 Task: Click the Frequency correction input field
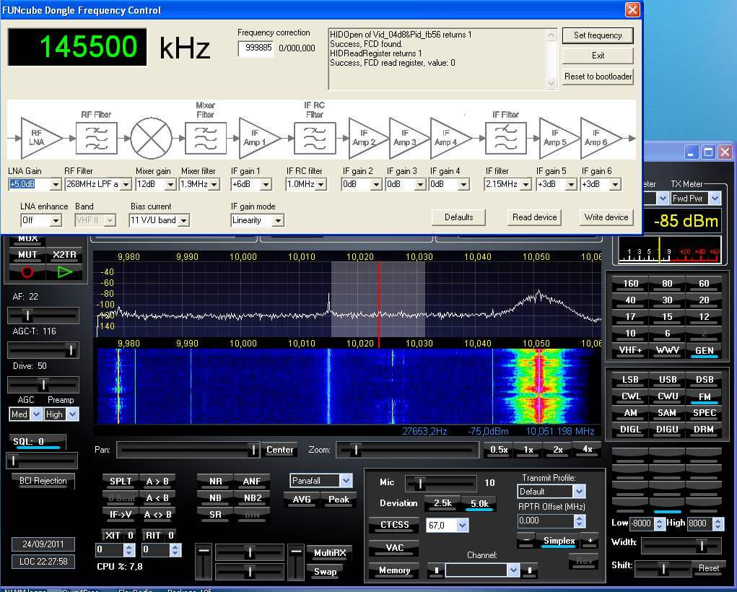click(256, 48)
